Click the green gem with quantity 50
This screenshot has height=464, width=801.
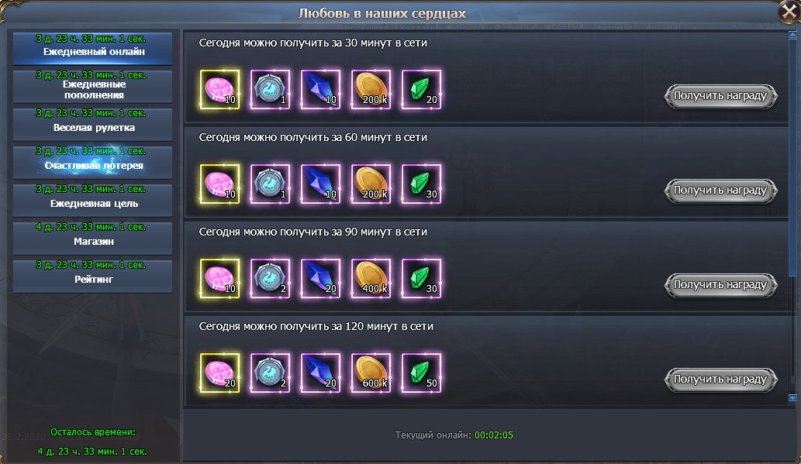click(422, 373)
